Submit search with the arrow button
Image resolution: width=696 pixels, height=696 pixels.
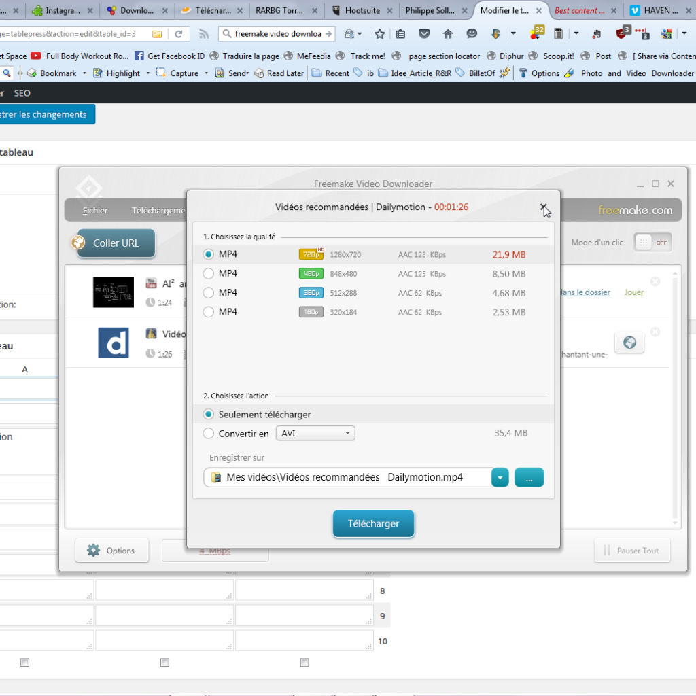(x=328, y=34)
